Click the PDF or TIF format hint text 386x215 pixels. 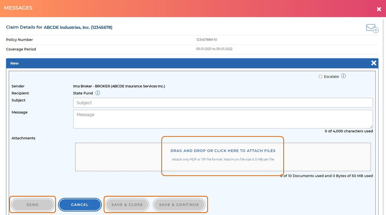tap(223, 159)
